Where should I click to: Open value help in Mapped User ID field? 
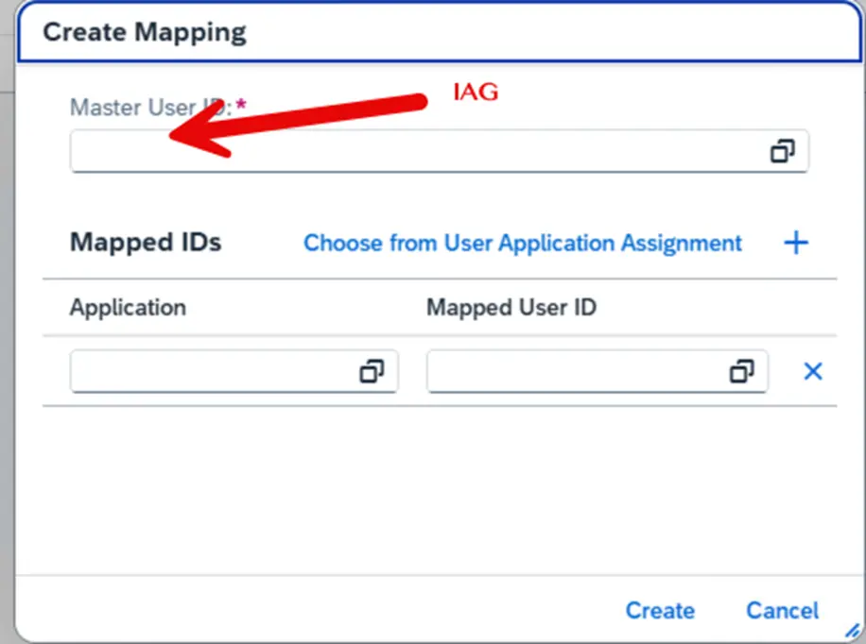(x=742, y=372)
